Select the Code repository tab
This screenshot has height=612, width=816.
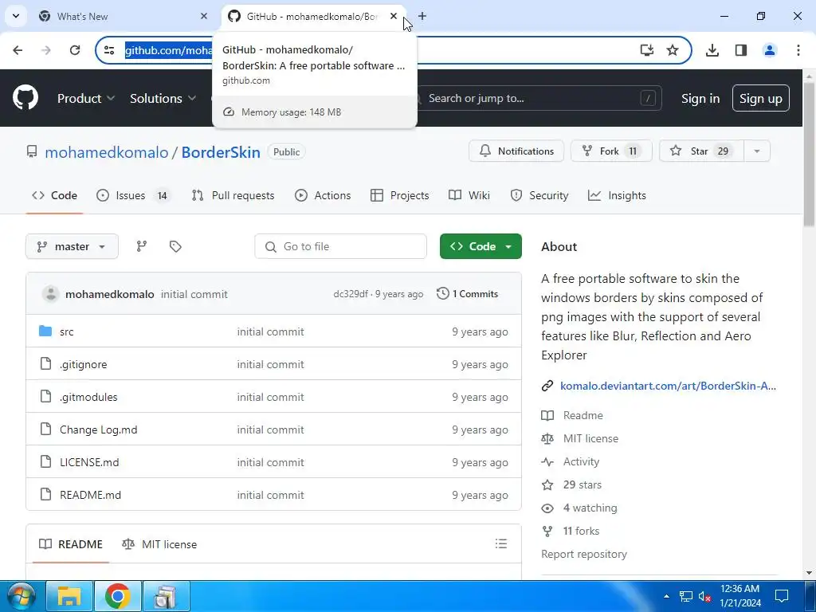tap(55, 196)
